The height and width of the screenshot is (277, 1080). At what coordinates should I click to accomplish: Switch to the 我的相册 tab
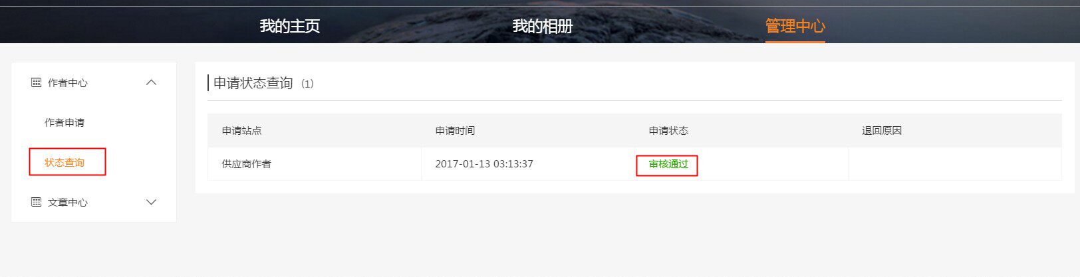click(543, 26)
